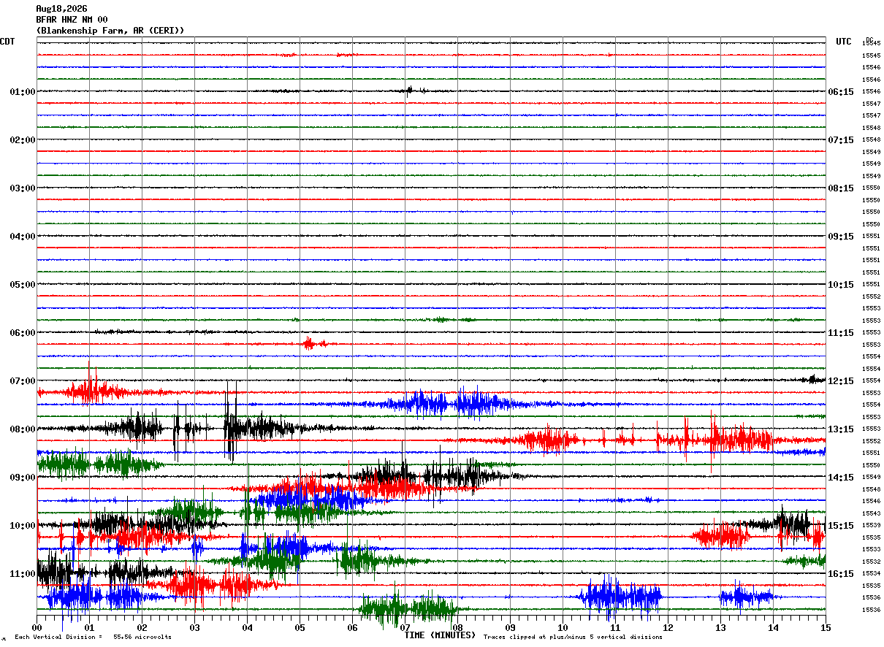Screen dimensions: 884x647
Task: Select the 11:00 CDT row label
Action: click(x=23, y=574)
